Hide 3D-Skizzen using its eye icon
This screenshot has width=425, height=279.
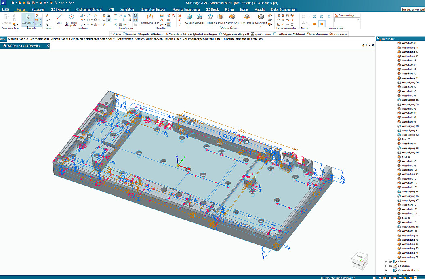click(390, 266)
